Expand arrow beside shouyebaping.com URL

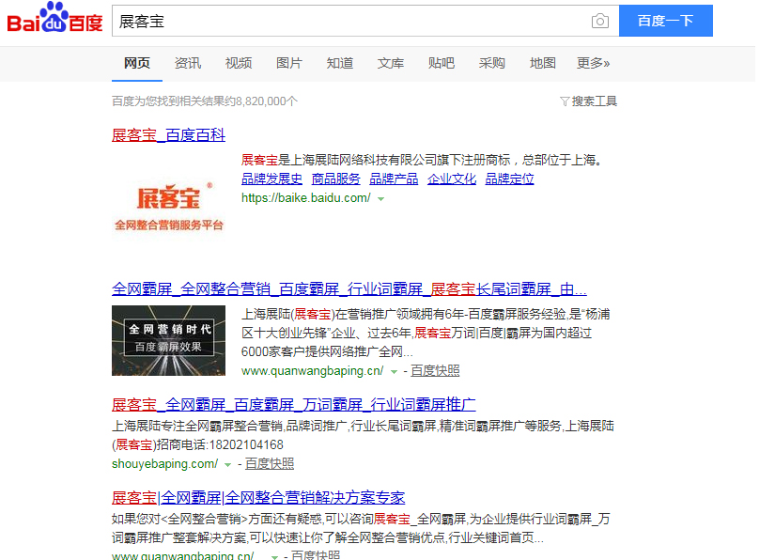[228, 464]
